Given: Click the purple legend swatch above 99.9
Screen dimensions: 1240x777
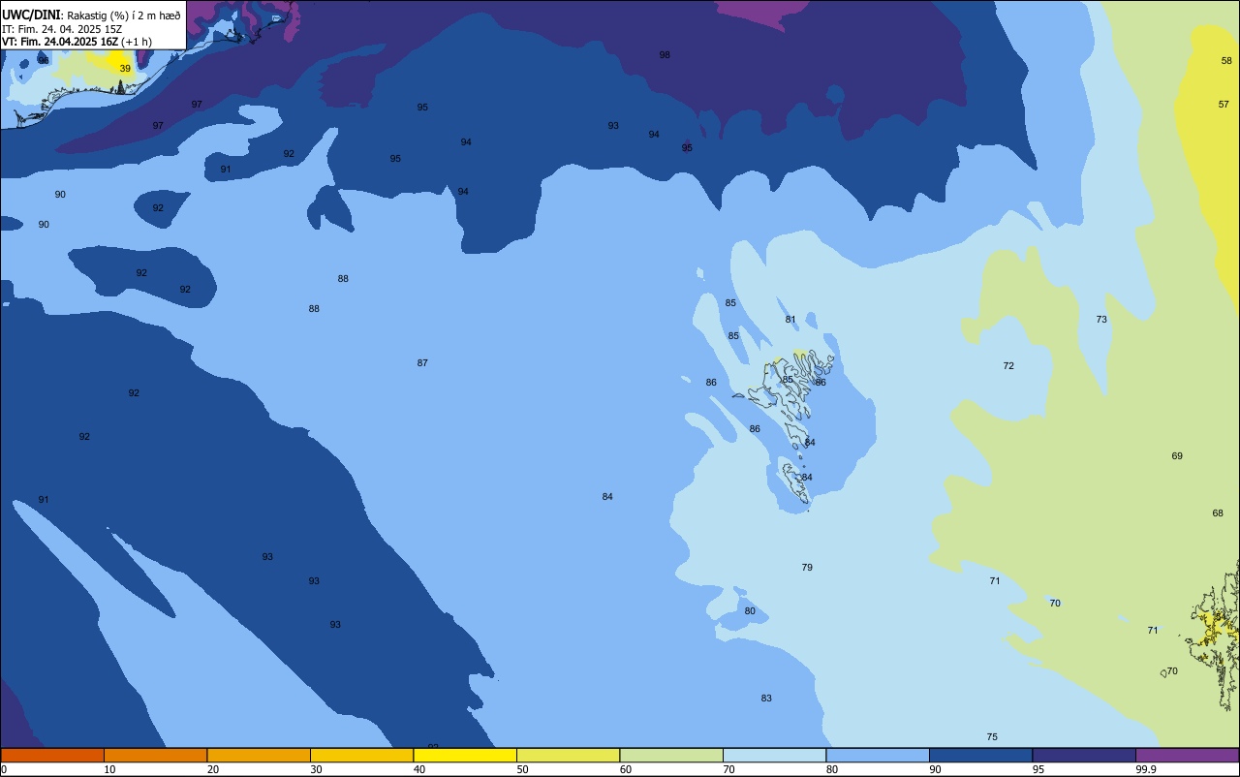Looking at the screenshot, I should tap(1187, 755).
